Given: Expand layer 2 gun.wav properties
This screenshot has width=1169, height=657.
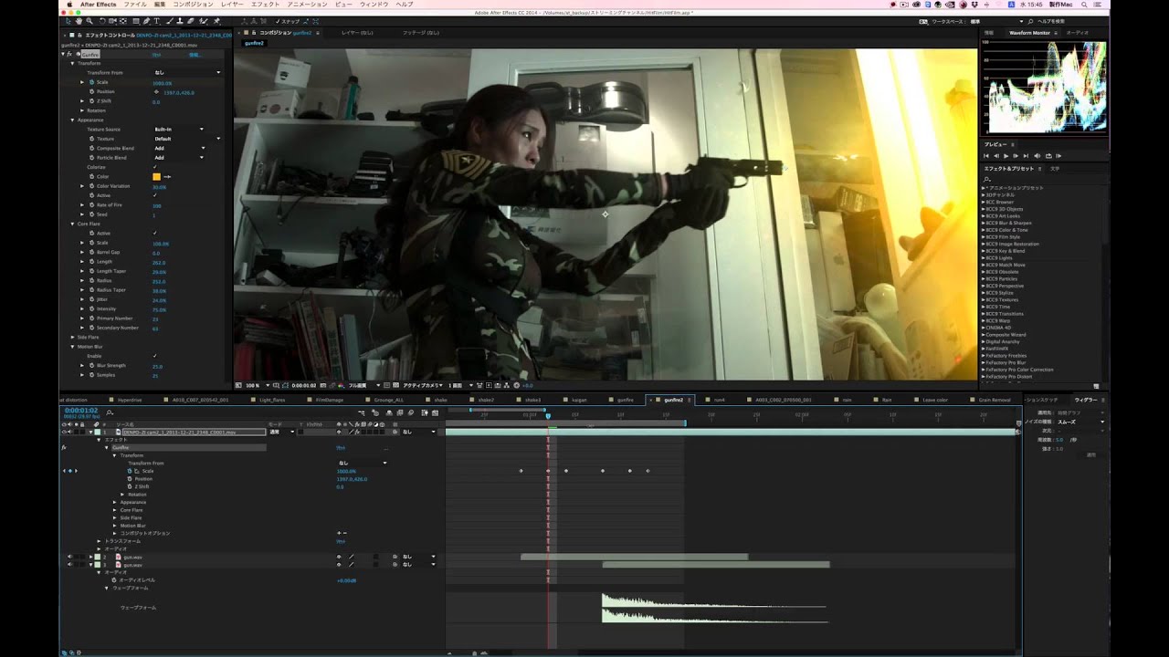Looking at the screenshot, I should (90, 557).
